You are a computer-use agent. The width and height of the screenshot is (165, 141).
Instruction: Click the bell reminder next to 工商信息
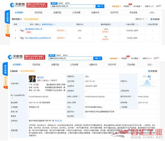pyautogui.click(x=28, y=71)
